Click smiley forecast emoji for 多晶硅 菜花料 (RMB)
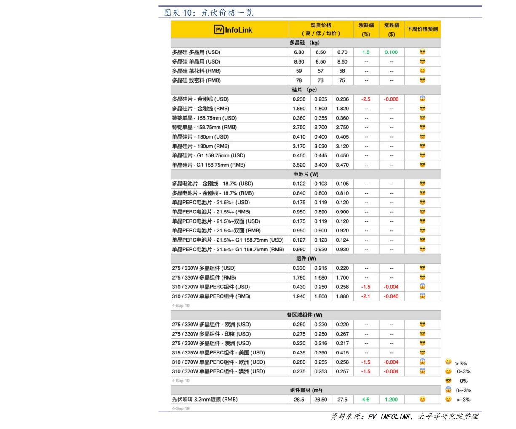516x429 pixels. [422, 71]
